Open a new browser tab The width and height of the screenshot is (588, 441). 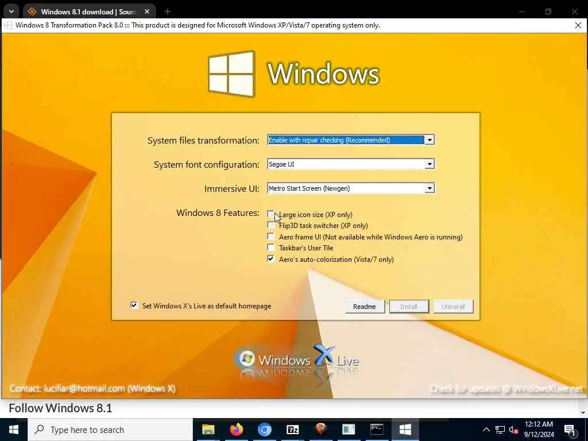(x=168, y=11)
